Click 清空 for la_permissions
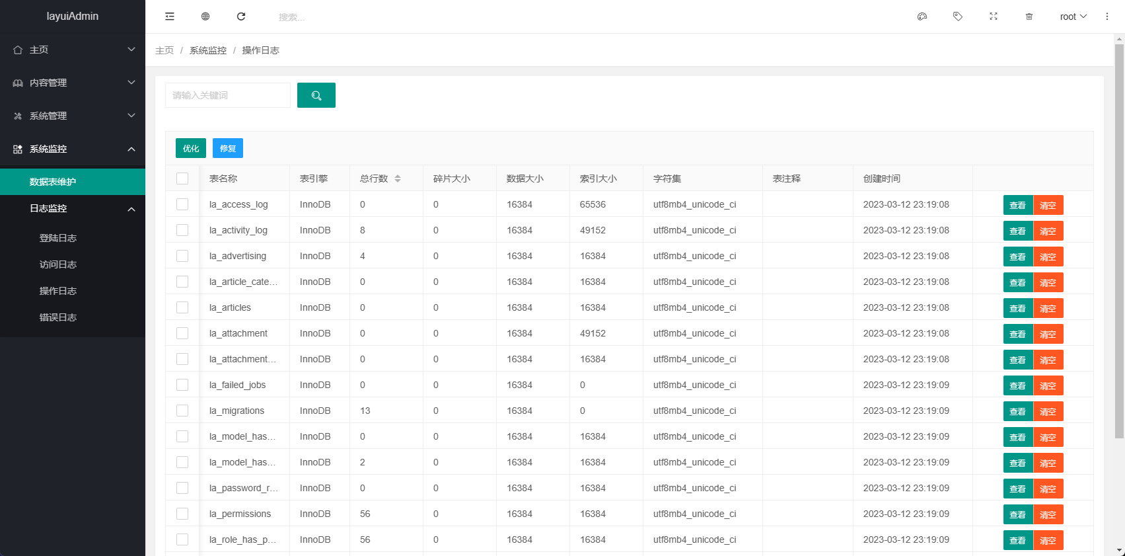 pos(1048,514)
